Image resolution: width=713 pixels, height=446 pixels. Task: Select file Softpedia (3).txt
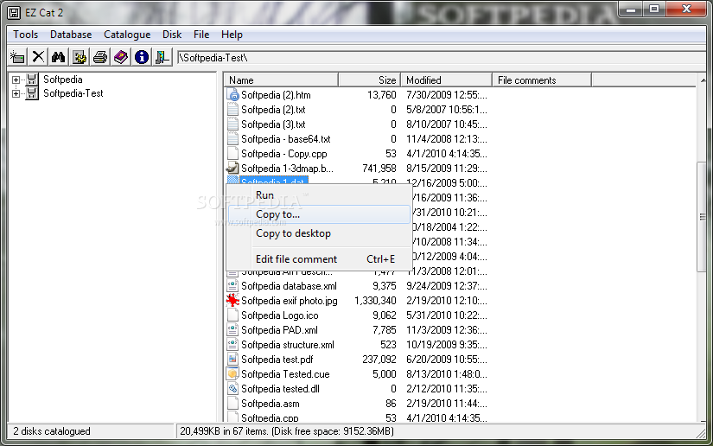pyautogui.click(x=273, y=124)
